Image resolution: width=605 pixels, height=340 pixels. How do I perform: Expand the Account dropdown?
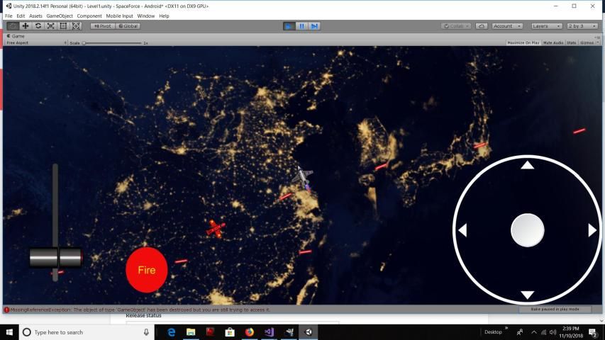point(507,26)
